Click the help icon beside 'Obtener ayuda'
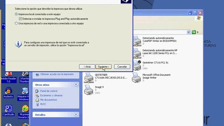This screenshot has width=224, height=126. point(37,75)
